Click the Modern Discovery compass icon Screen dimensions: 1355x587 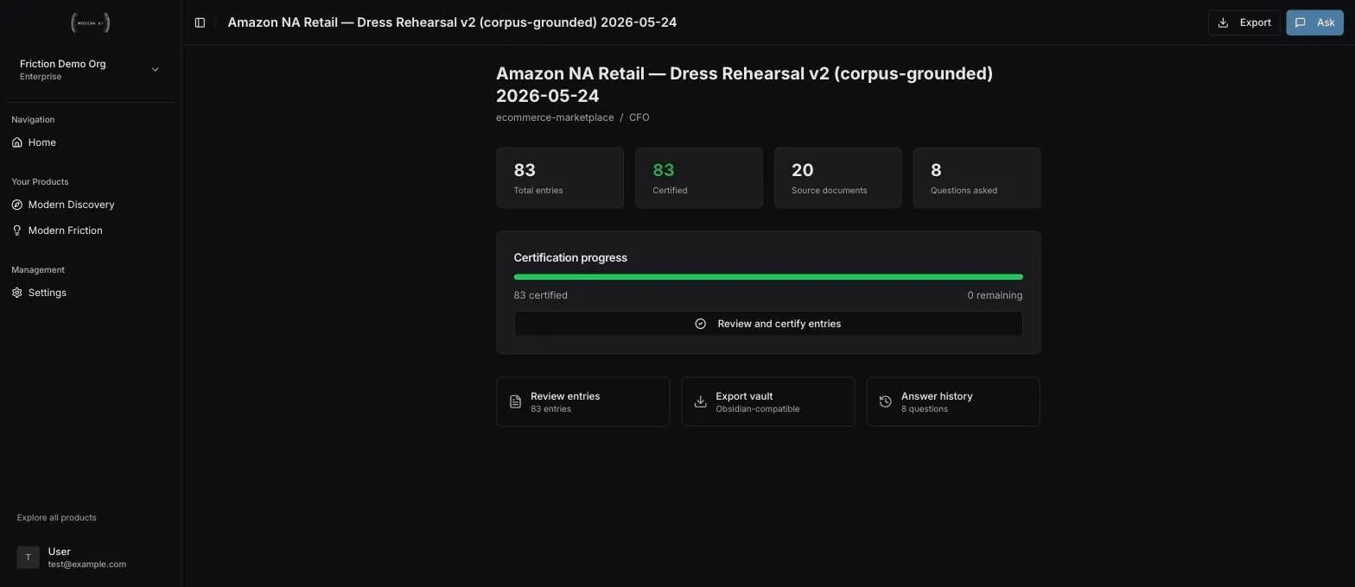(x=16, y=205)
